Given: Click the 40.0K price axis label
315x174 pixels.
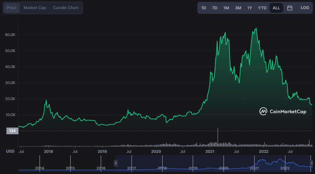Looking at the screenshot, I should pyautogui.click(x=10, y=67).
